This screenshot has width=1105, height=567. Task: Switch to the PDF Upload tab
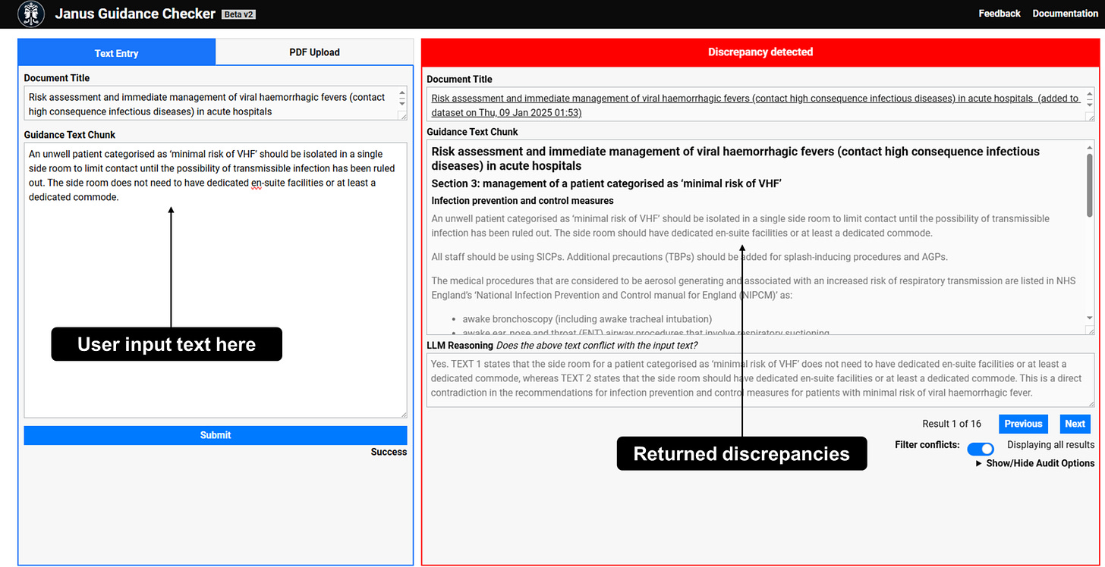[314, 52]
